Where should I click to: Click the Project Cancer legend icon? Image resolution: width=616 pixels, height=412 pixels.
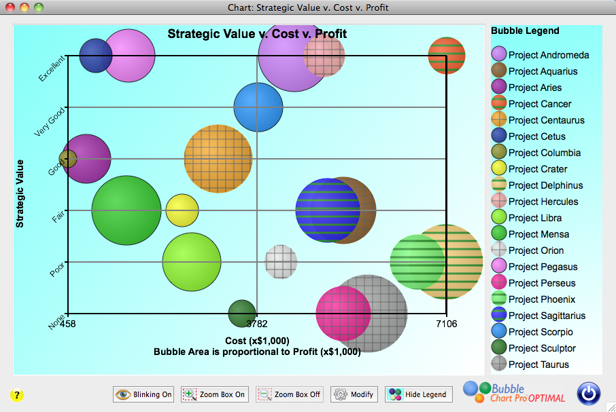point(499,104)
